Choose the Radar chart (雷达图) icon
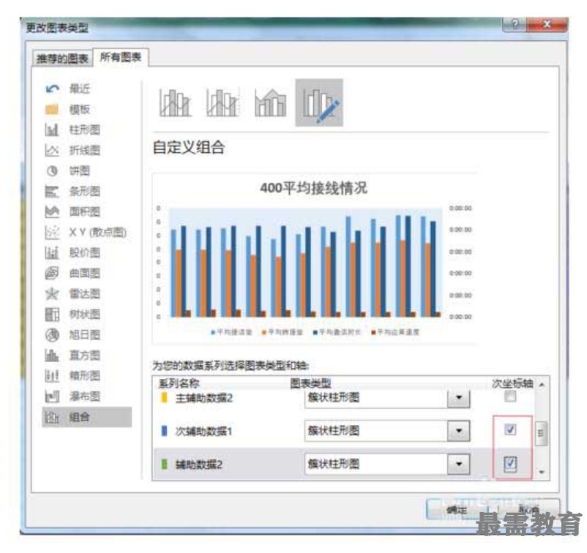 coord(52,294)
